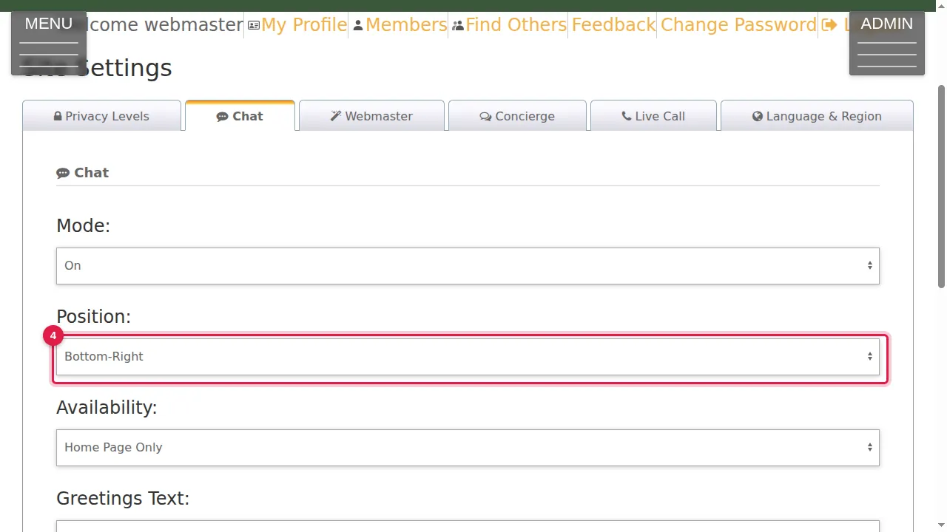Click the phone icon on Live Call tab

coord(627,116)
